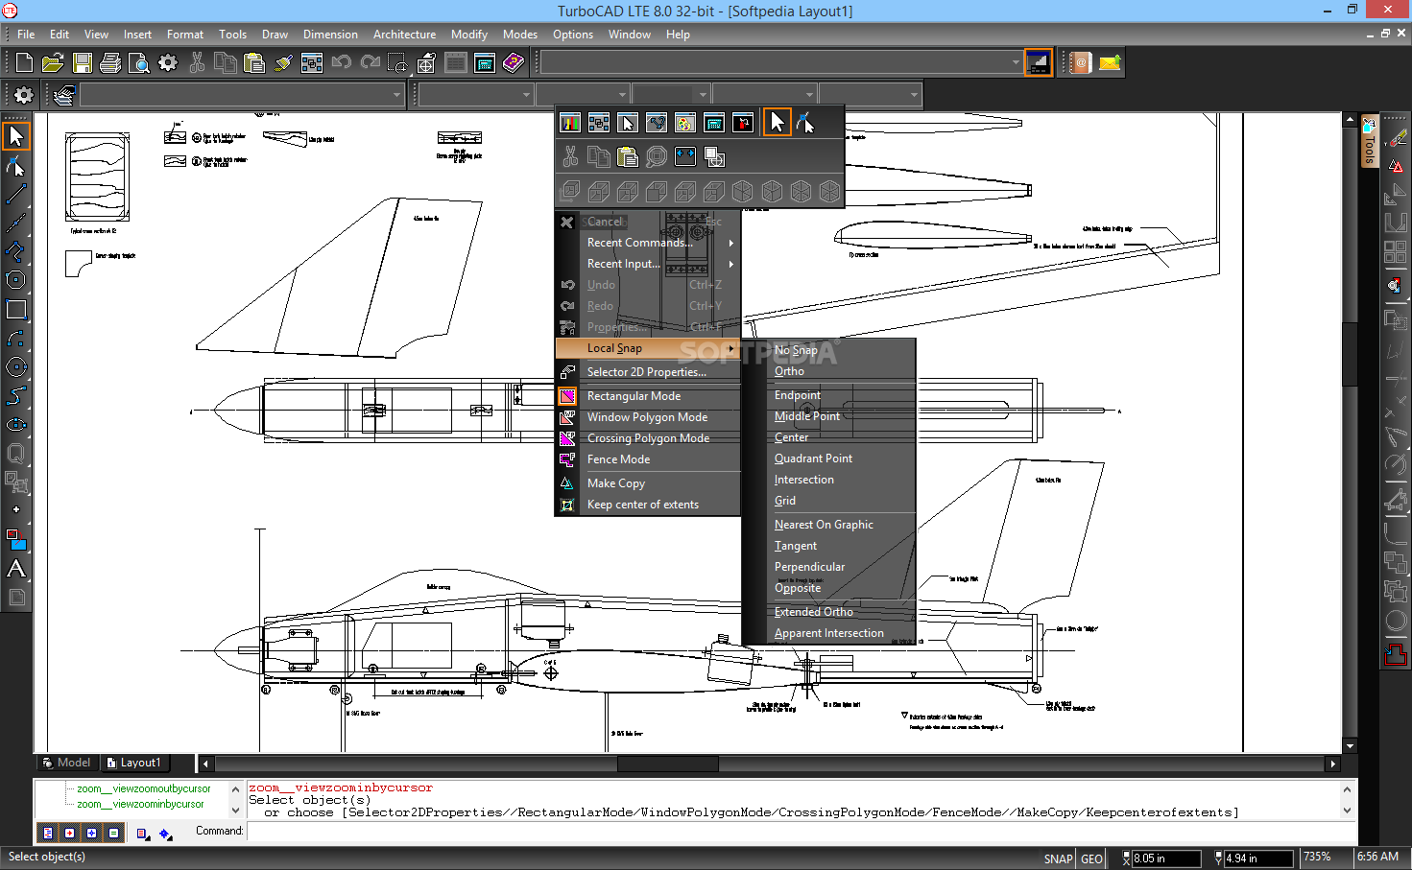
Task: Open the vertical Tools palette tab
Action: [x=1370, y=142]
